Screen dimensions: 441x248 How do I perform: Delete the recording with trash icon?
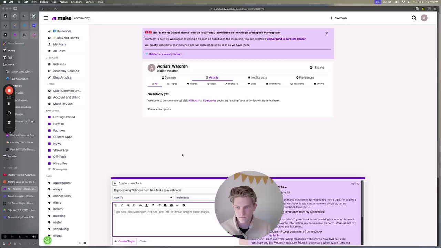click(9, 122)
